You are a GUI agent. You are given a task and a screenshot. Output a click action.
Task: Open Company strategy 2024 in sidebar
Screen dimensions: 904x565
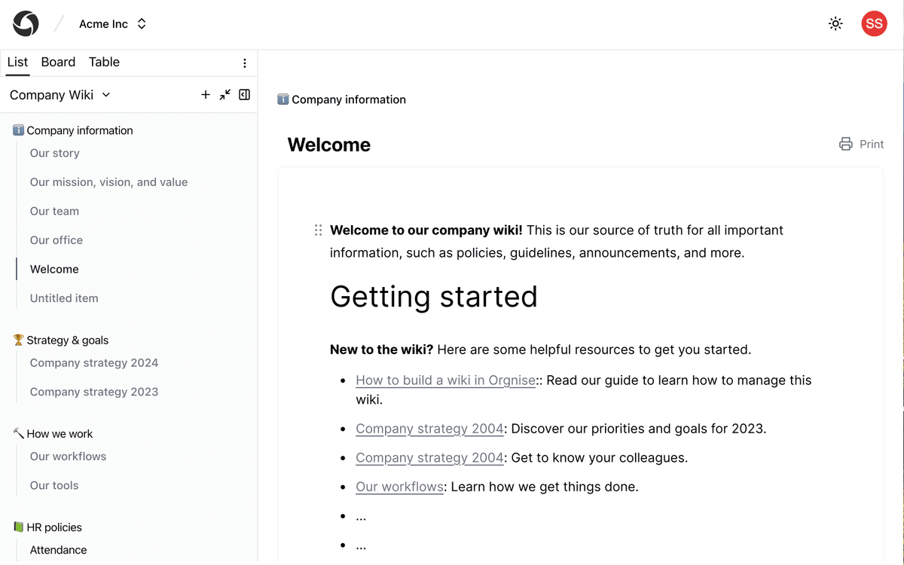[94, 363]
